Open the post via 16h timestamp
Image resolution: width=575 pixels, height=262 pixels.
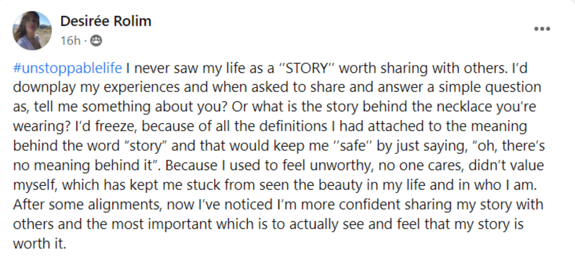click(70, 40)
